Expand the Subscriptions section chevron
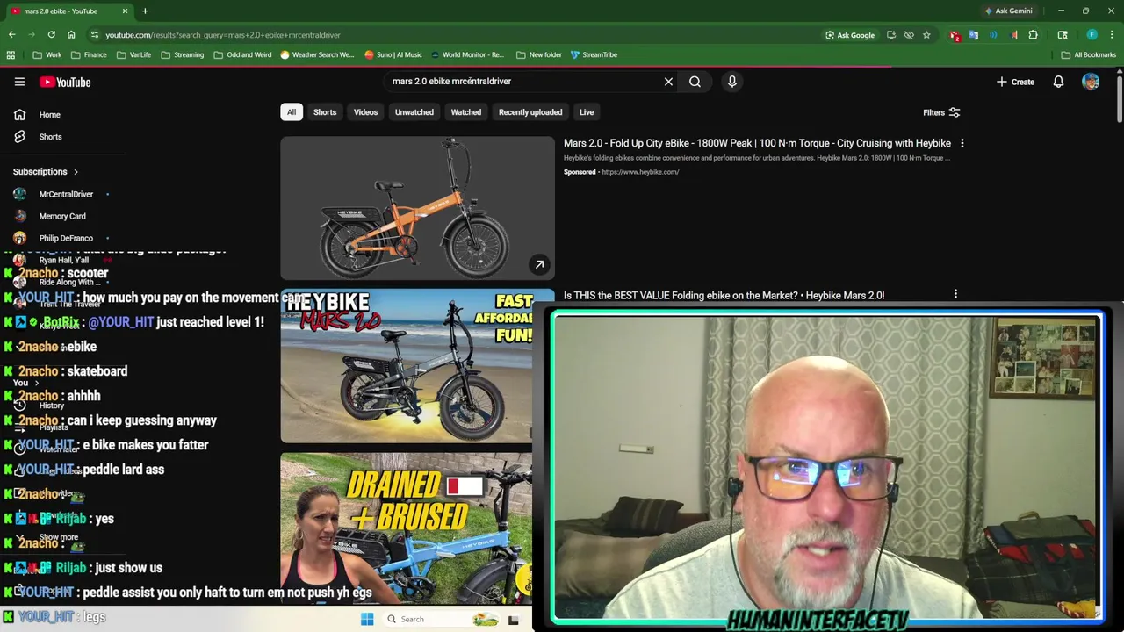The image size is (1124, 632). [x=76, y=172]
